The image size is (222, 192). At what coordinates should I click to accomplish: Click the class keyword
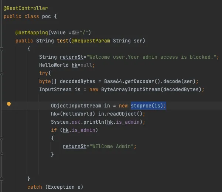(x=31, y=17)
